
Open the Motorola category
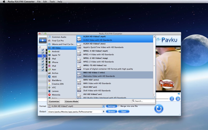pos(62,95)
